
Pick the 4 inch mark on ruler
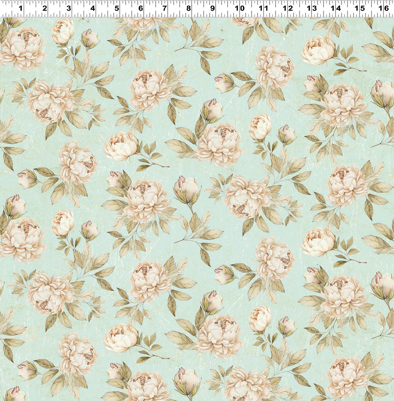(x=93, y=8)
